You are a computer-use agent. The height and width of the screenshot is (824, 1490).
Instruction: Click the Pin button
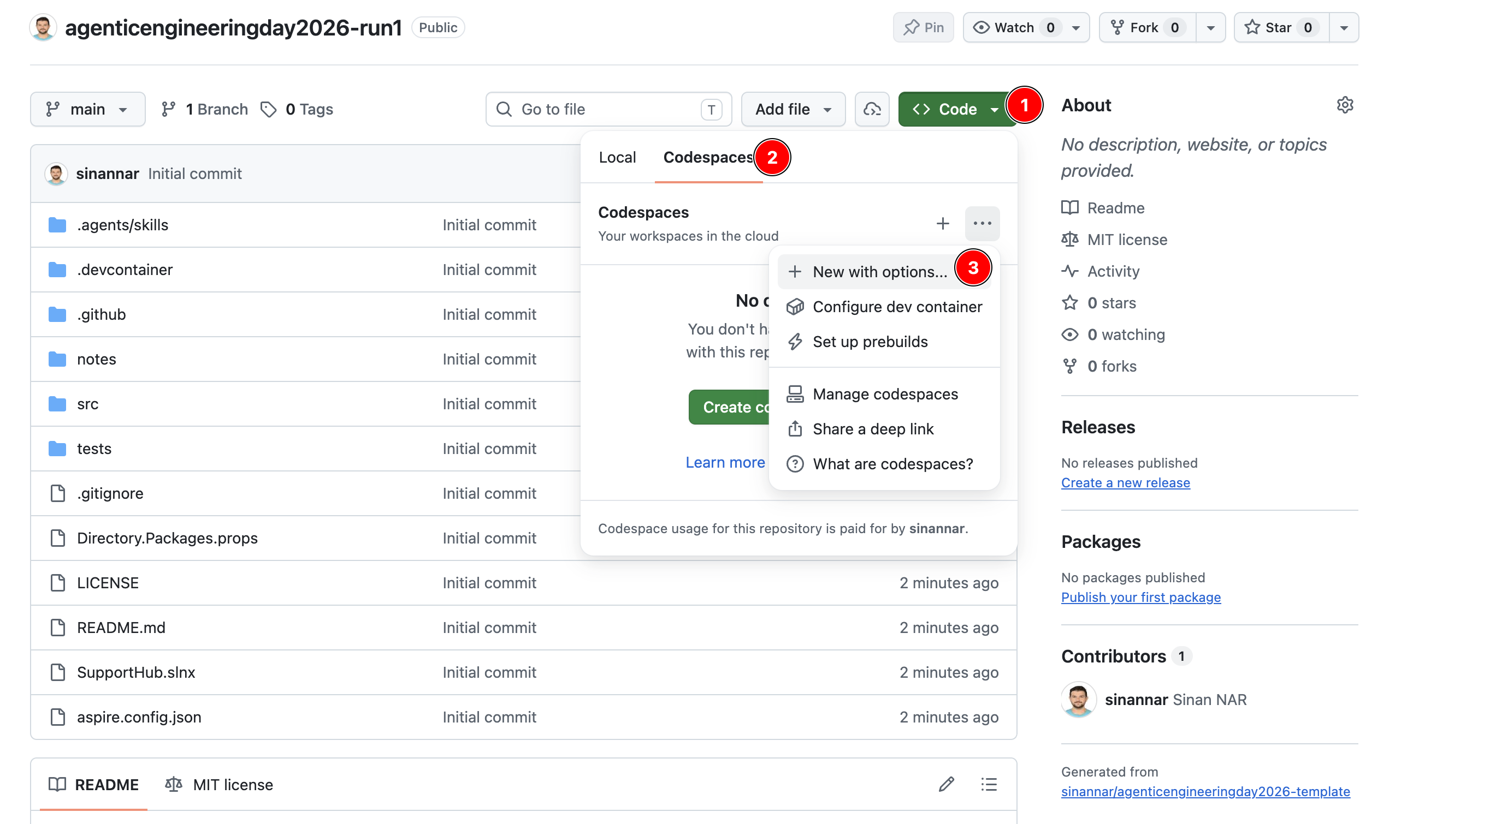pyautogui.click(x=923, y=27)
